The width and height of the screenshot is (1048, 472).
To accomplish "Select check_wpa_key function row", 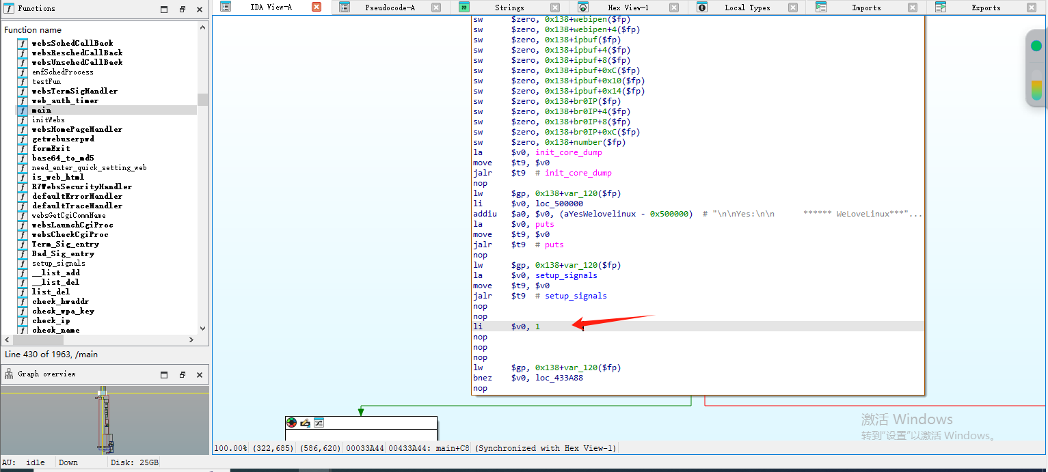I will [x=63, y=311].
